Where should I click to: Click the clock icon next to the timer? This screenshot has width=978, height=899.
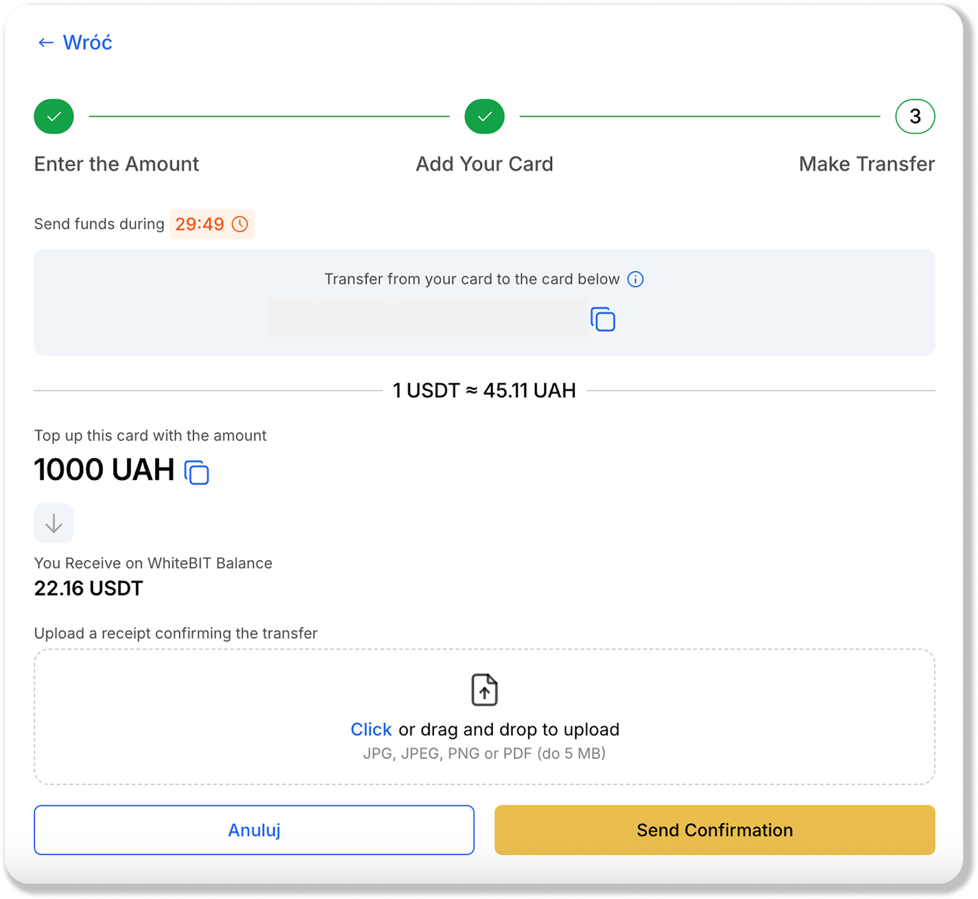(240, 224)
